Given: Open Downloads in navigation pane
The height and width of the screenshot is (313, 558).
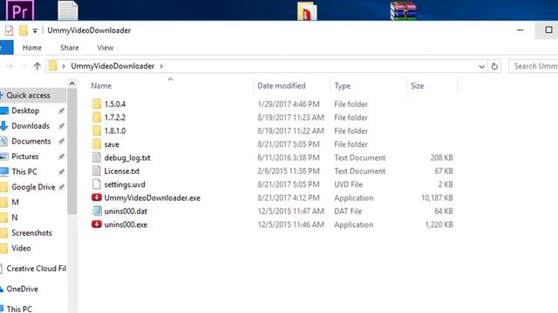Looking at the screenshot, I should point(31,126).
